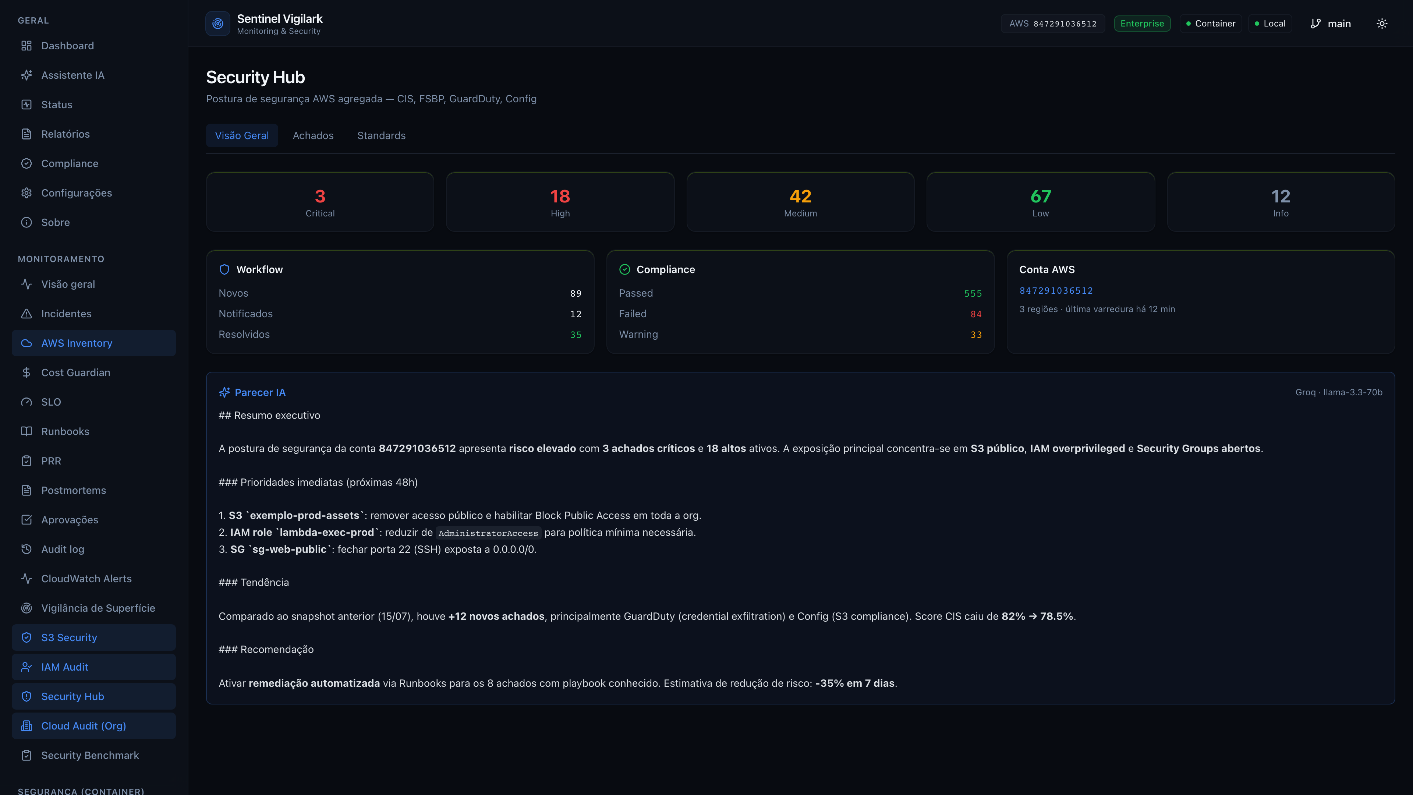Click the Postmortems file icon
The image size is (1413, 795).
pos(26,491)
